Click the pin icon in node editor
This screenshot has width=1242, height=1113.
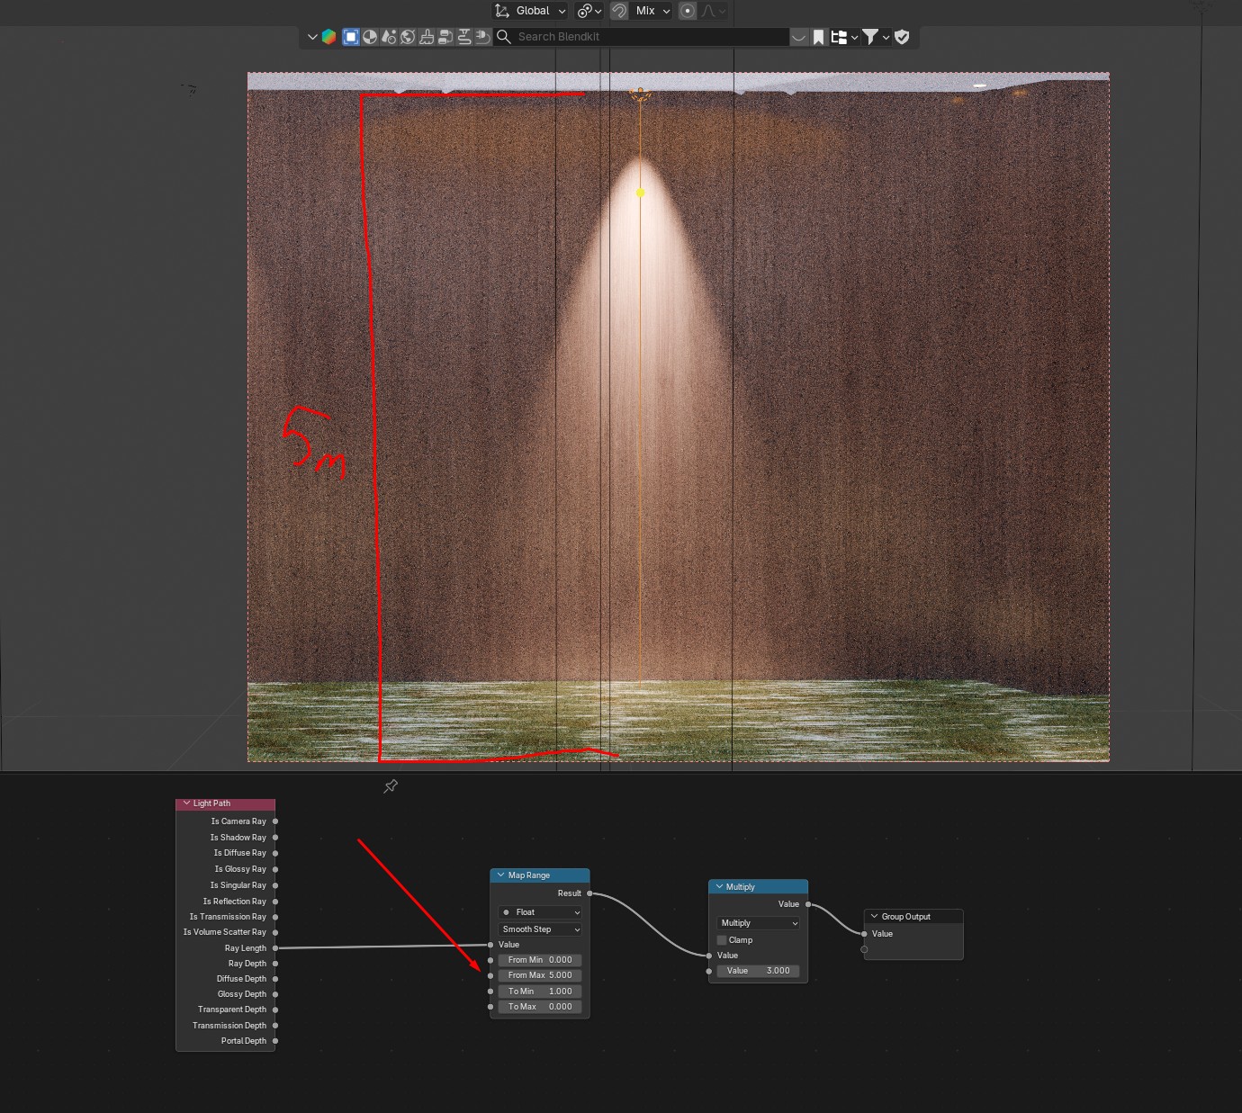click(391, 786)
